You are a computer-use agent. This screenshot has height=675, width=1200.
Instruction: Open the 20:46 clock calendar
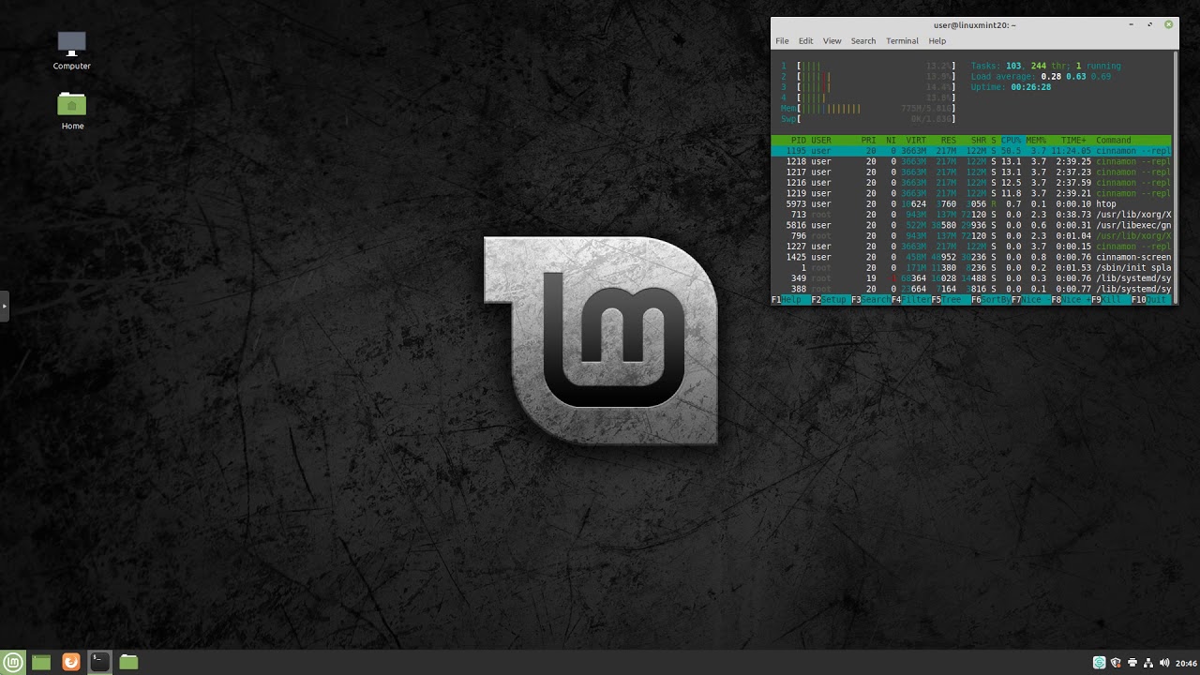coord(1185,663)
